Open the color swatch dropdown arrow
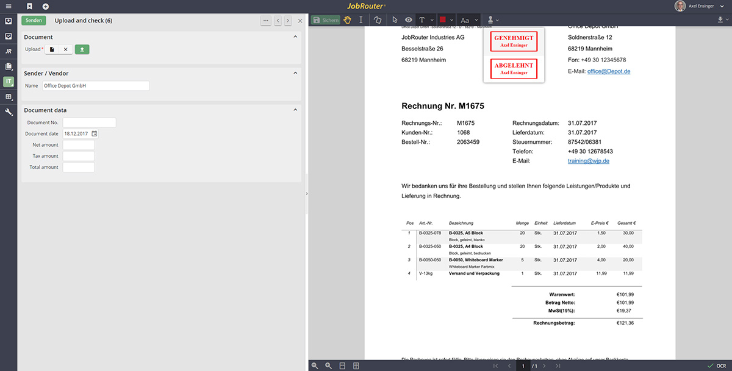The height and width of the screenshot is (371, 732). 452,20
